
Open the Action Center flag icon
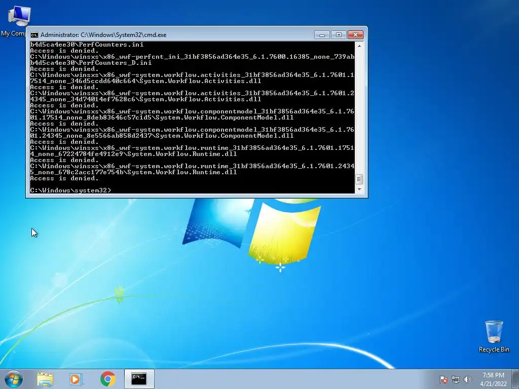coord(443,379)
